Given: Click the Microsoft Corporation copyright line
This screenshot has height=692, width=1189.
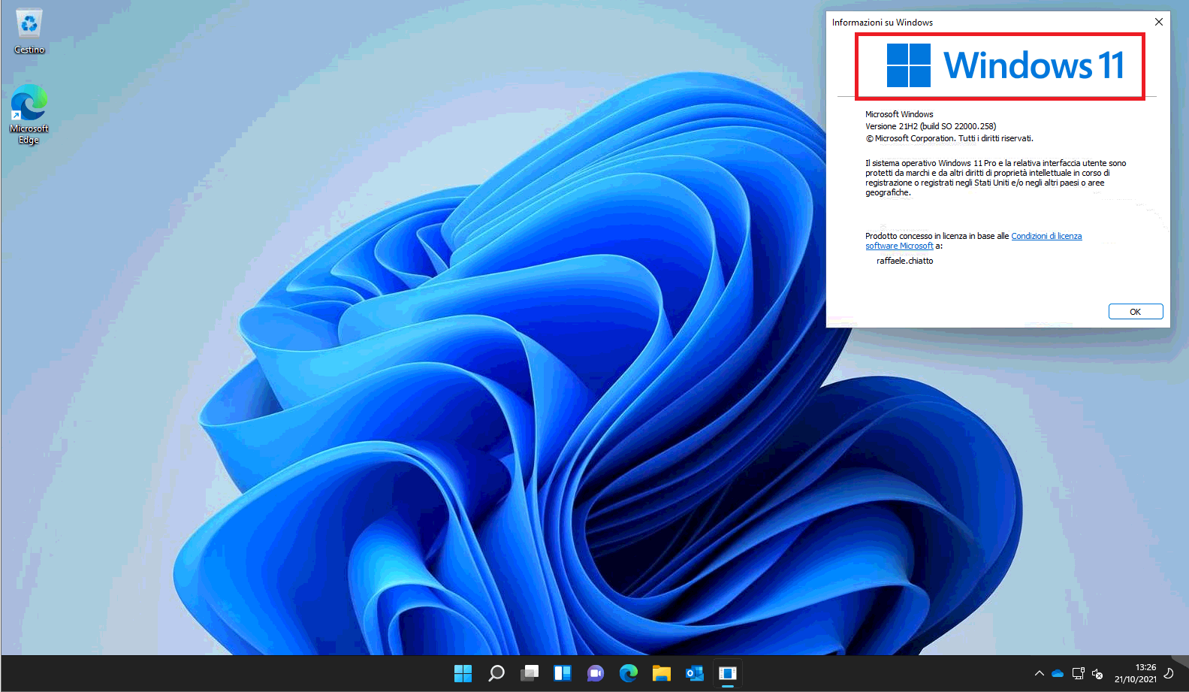Looking at the screenshot, I should 949,138.
